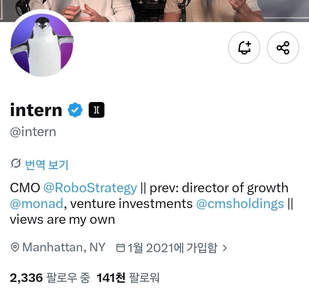Open the @RoboStrategy mention link
This screenshot has height=292, width=309.
pos(90,188)
